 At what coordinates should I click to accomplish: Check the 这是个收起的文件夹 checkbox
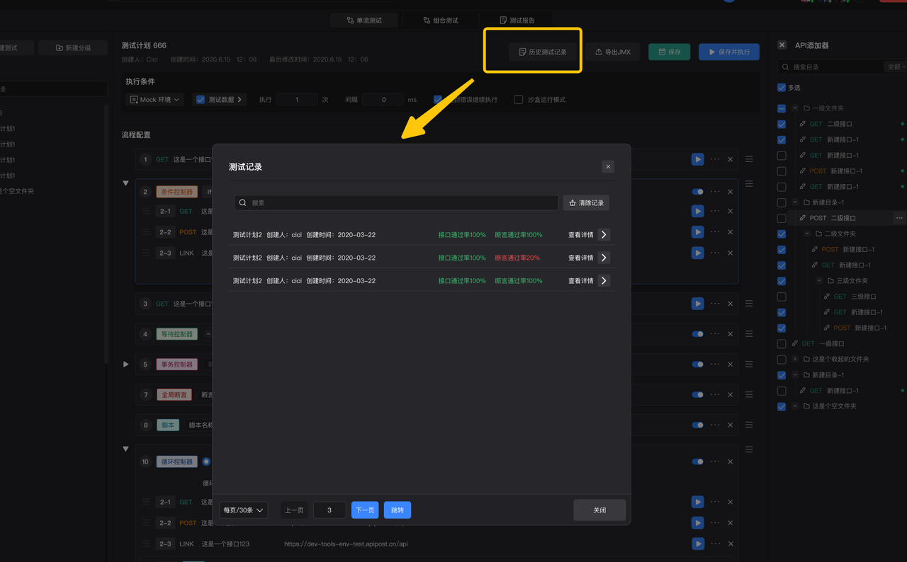[x=782, y=359]
